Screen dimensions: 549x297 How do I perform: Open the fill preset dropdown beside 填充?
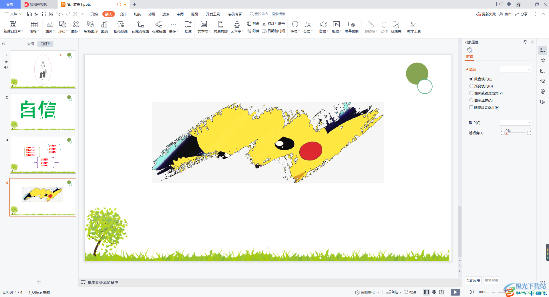click(x=515, y=69)
